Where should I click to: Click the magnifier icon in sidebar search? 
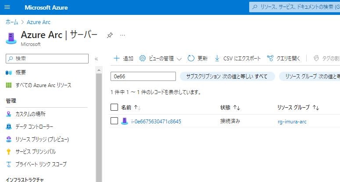click(x=11, y=59)
